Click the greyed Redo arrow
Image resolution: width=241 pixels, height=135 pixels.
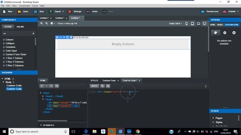[105, 12]
